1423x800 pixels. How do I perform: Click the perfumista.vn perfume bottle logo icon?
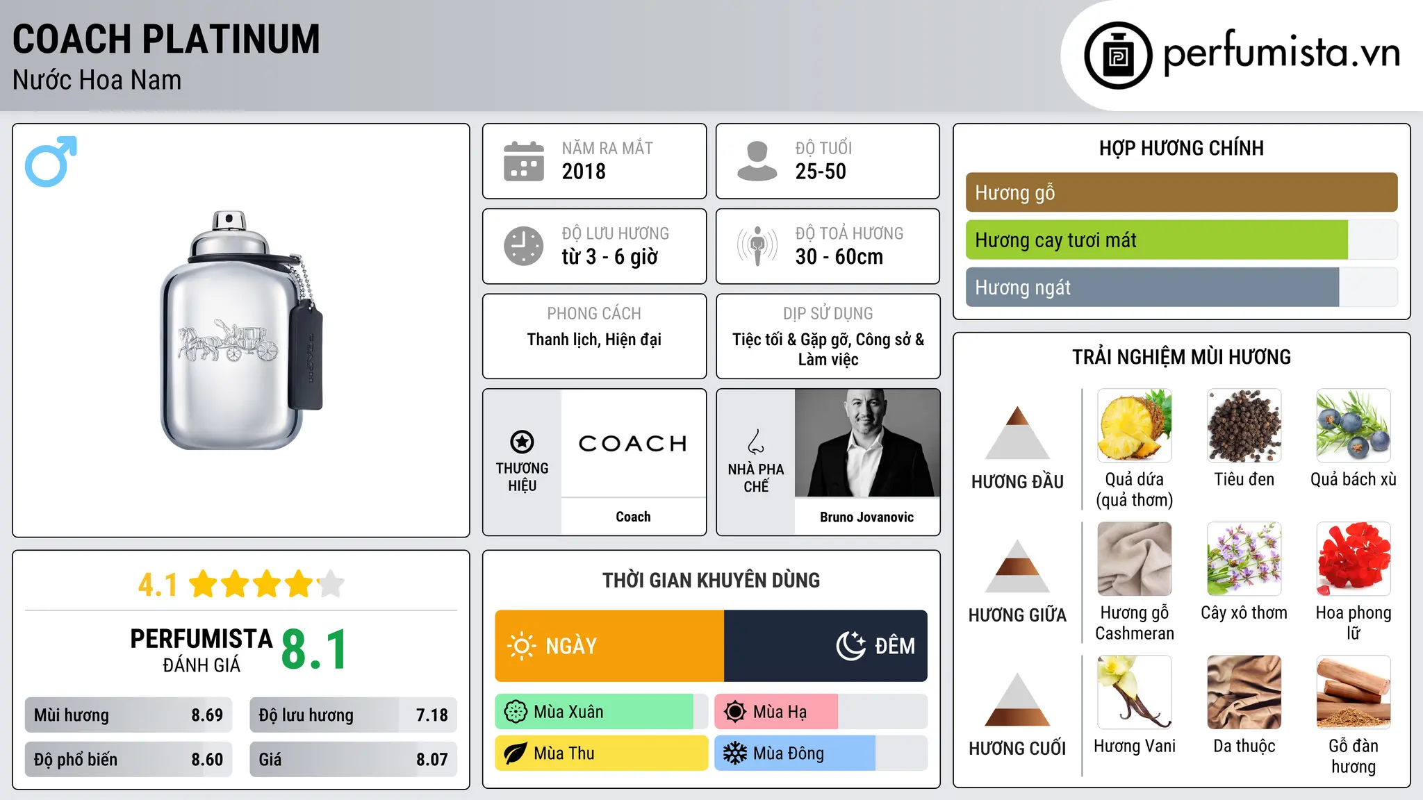tap(1118, 56)
